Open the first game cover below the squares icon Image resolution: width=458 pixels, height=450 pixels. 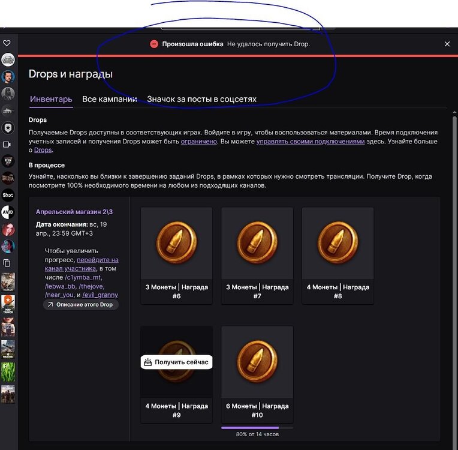click(8, 282)
